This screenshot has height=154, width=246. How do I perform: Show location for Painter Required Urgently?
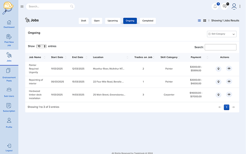218,69
